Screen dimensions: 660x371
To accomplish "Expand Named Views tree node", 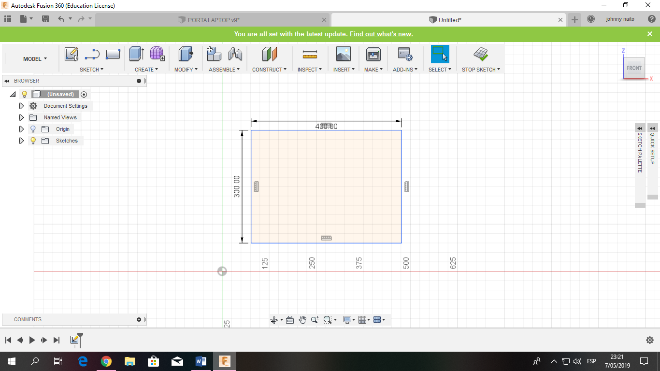I will 21,117.
